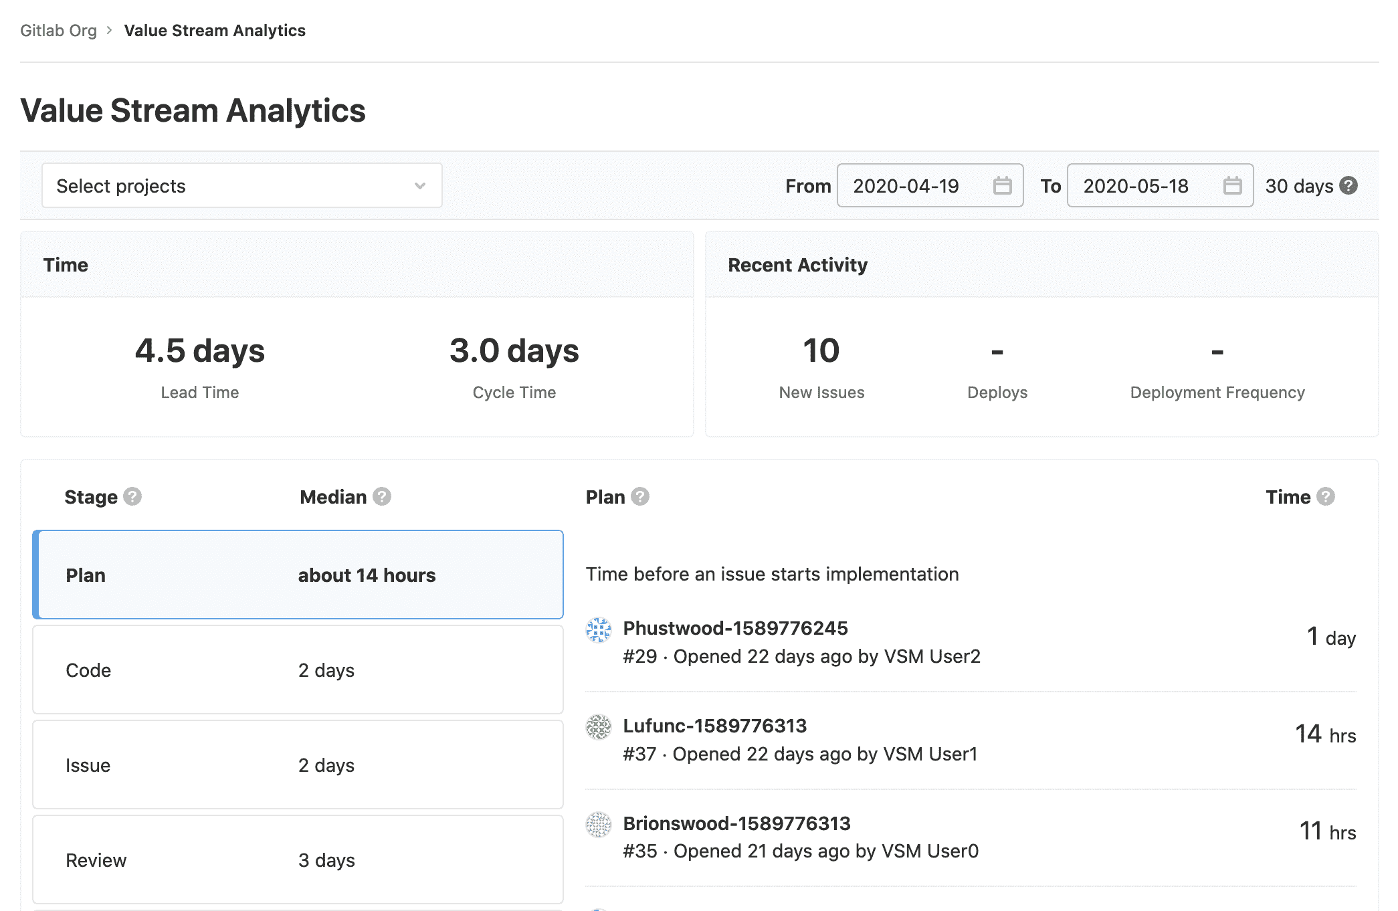Select the Issue stage row
The height and width of the screenshot is (911, 1398).
[298, 765]
